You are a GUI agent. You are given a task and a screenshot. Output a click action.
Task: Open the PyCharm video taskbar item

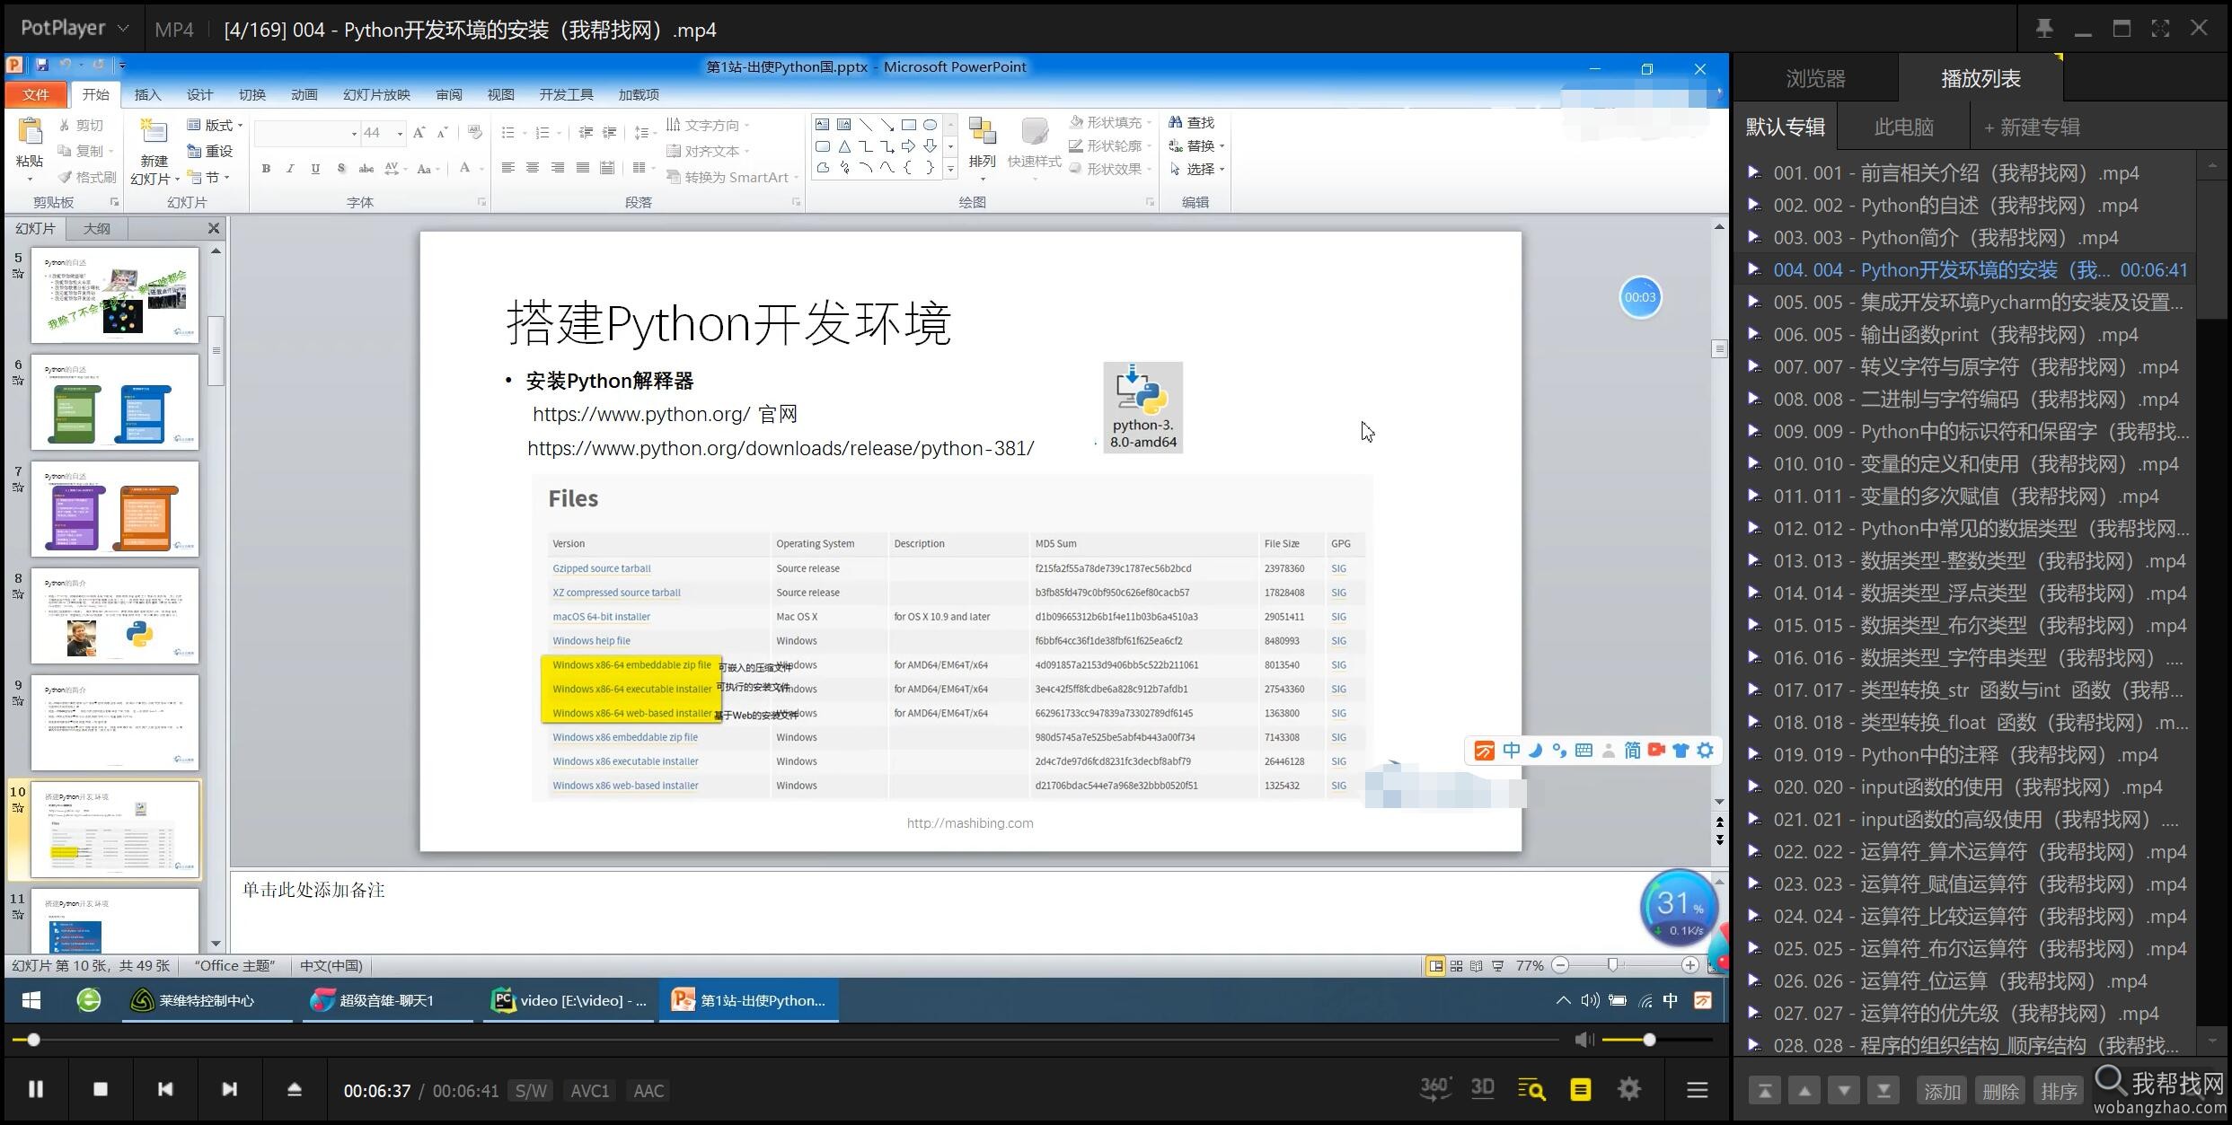tap(569, 1000)
